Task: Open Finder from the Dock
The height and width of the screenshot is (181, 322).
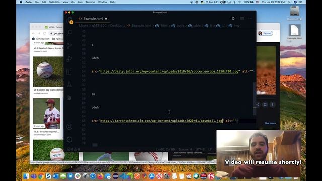Action: click(26, 176)
